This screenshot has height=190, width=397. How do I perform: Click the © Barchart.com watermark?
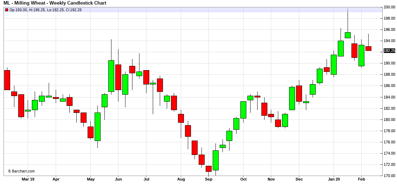click(x=21, y=171)
